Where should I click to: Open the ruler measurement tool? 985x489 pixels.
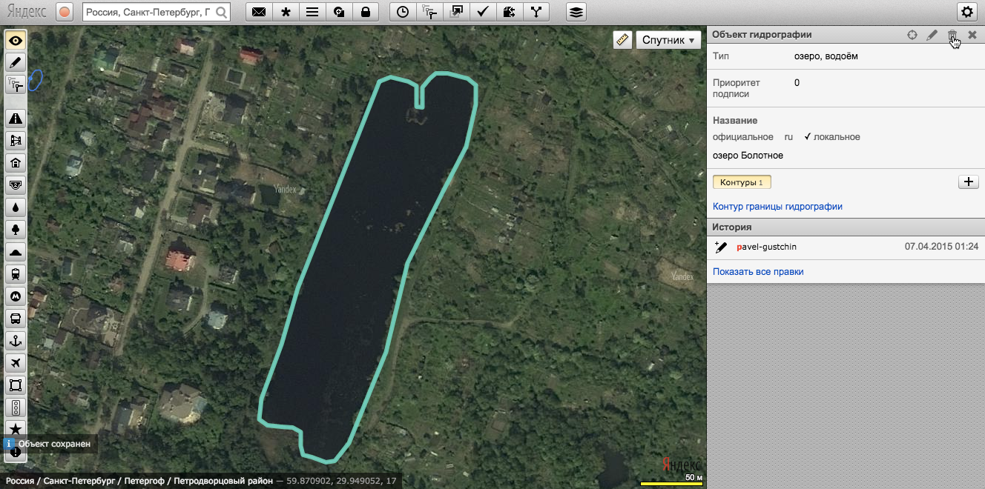622,40
